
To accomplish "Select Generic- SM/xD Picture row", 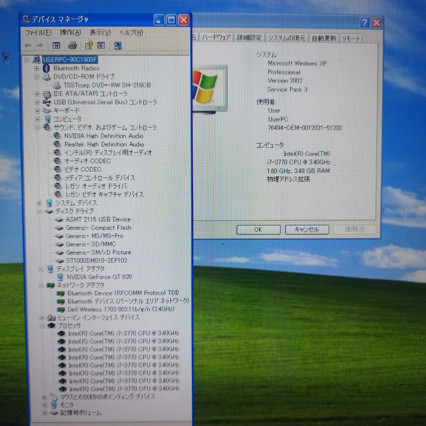I will 98,252.
